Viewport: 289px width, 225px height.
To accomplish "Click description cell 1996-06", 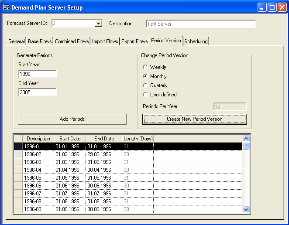I will point(38,186).
